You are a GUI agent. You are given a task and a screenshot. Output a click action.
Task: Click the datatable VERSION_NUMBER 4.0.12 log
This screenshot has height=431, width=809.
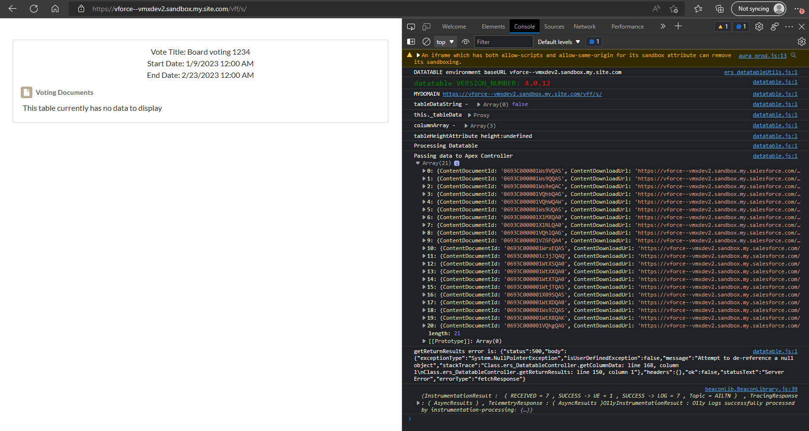click(482, 83)
